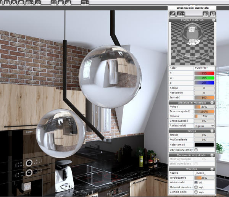Enable the Cienkie szkło checkbox
Viewport: 229px width, 197px height.
pyautogui.click(x=196, y=192)
